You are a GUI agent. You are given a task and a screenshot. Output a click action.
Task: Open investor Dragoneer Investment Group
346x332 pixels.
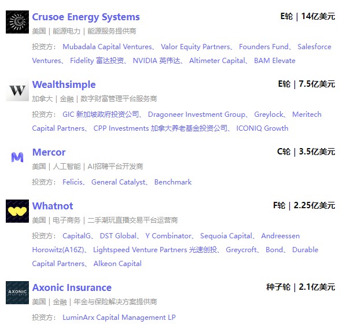197,115
